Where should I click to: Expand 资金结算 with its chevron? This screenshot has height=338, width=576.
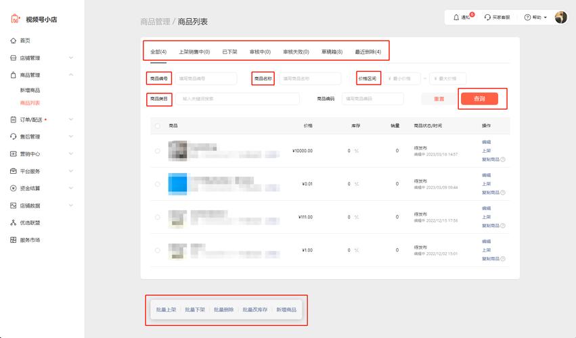(71, 188)
